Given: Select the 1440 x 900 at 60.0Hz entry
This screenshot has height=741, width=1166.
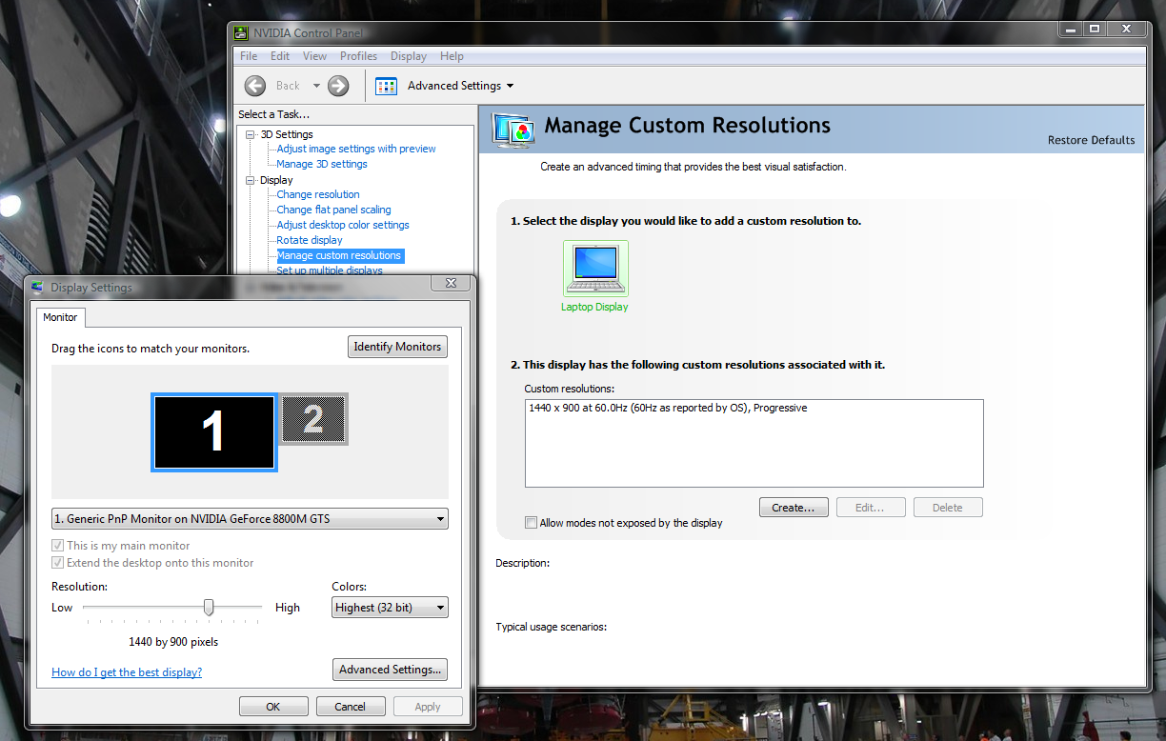Looking at the screenshot, I should [x=668, y=408].
